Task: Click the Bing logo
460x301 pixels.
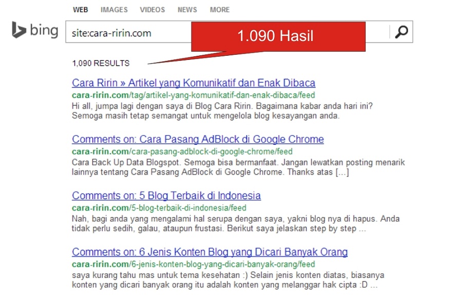Action: [35, 30]
